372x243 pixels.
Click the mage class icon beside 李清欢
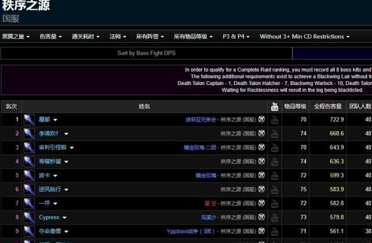(x=29, y=134)
